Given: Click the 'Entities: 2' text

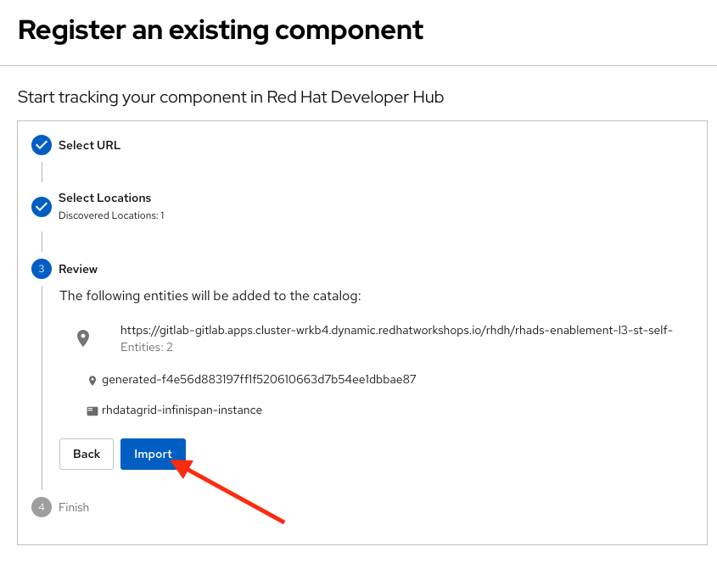Looking at the screenshot, I should click(146, 348).
